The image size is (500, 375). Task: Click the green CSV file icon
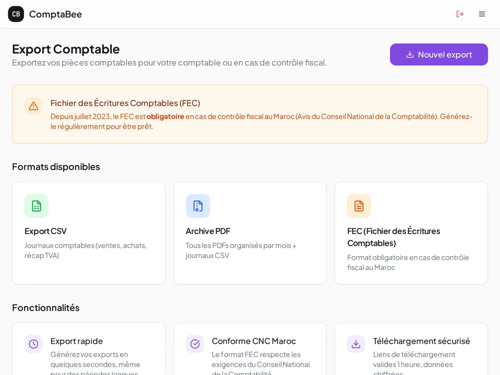point(36,206)
